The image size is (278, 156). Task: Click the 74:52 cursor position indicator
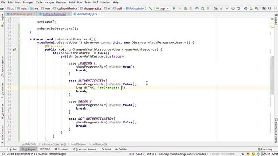131,154
